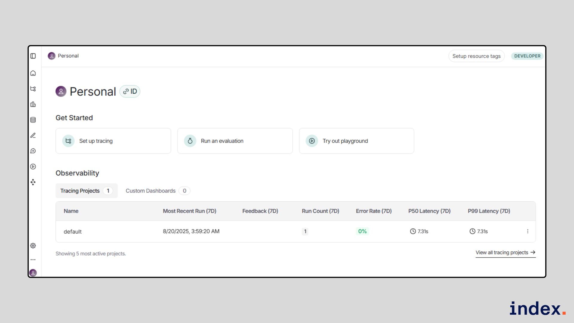Open the Home icon in sidebar
The height and width of the screenshot is (323, 574).
(33, 73)
